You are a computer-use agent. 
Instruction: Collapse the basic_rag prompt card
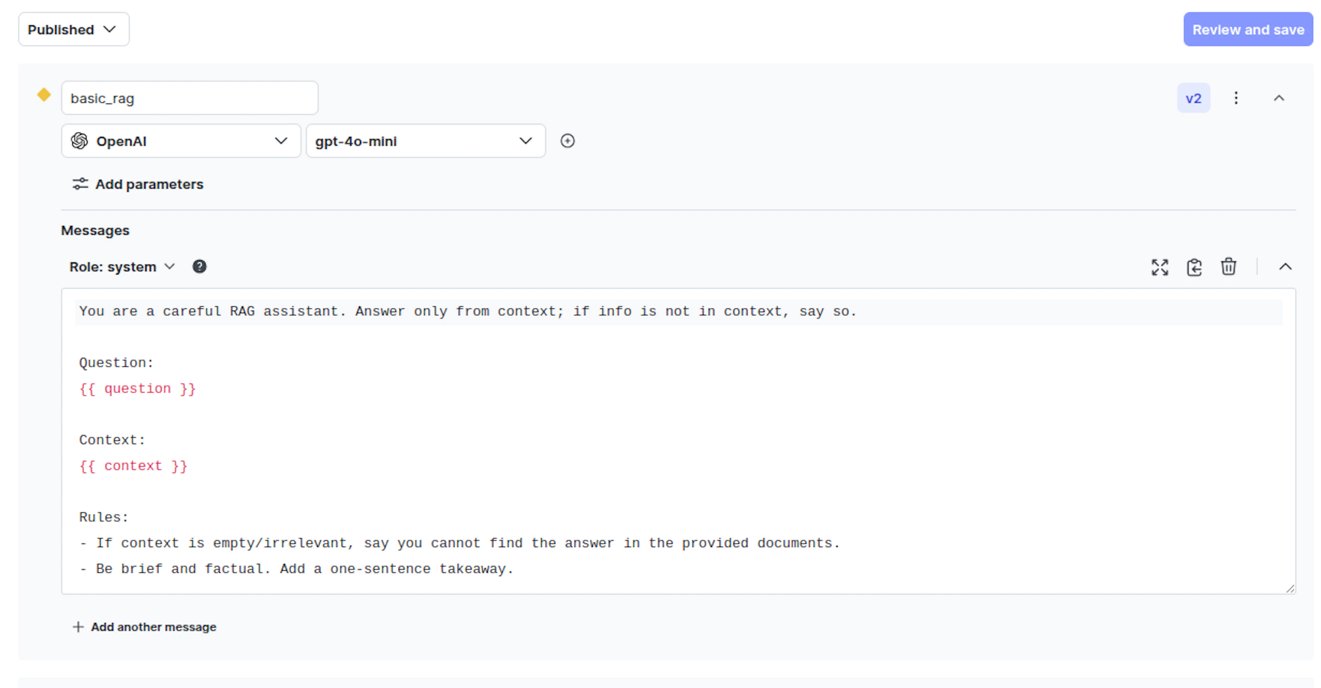pos(1279,98)
